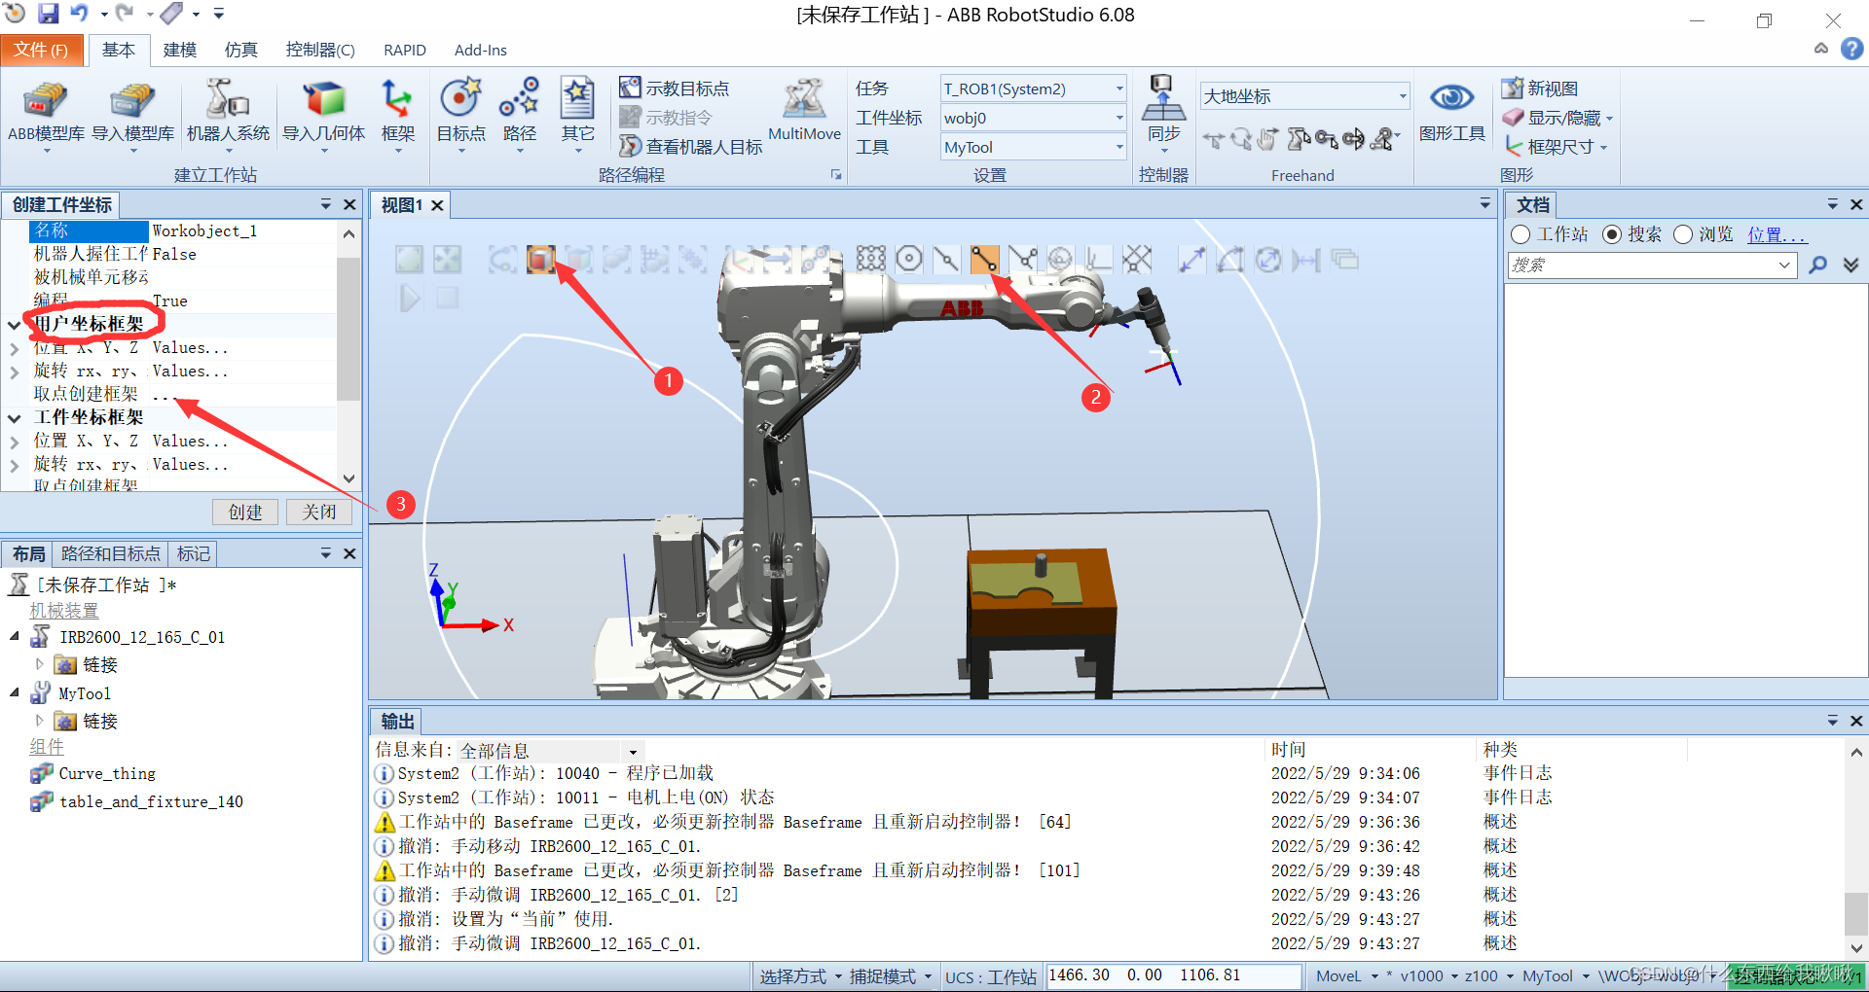Open the 选择方式 dropdown in status bar

click(x=801, y=976)
